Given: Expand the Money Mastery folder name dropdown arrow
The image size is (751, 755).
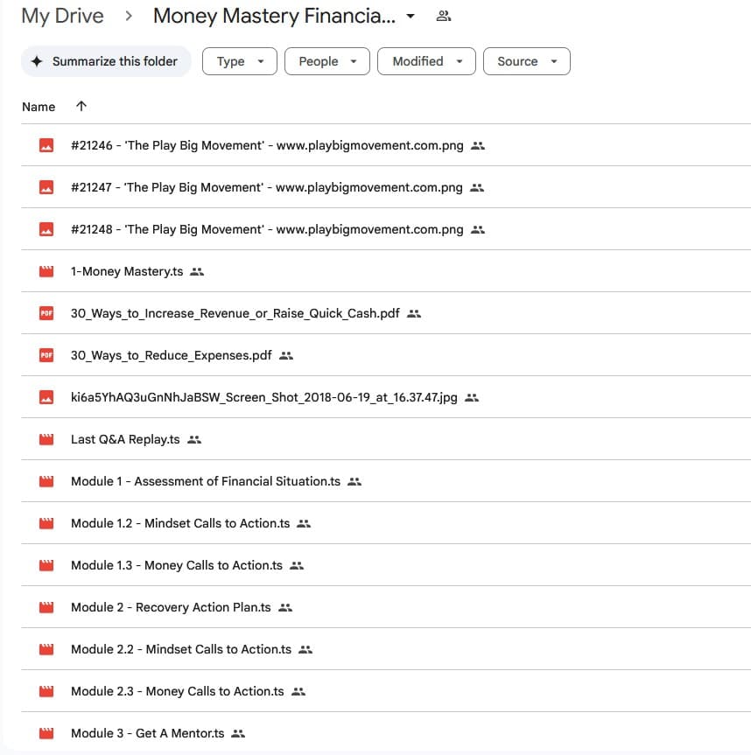Looking at the screenshot, I should tap(411, 16).
